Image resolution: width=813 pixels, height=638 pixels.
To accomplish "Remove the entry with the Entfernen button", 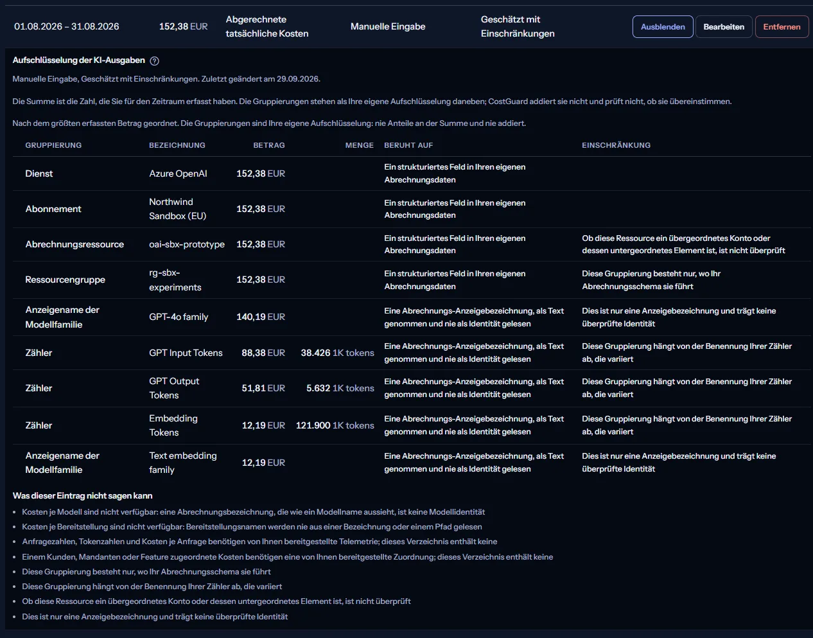I will tap(782, 27).
